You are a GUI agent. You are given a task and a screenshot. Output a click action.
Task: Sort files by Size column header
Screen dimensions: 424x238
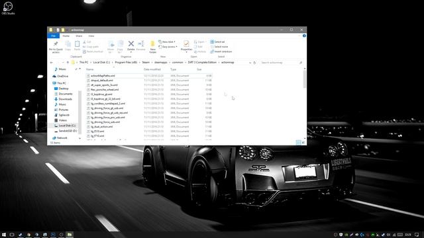[x=199, y=69]
